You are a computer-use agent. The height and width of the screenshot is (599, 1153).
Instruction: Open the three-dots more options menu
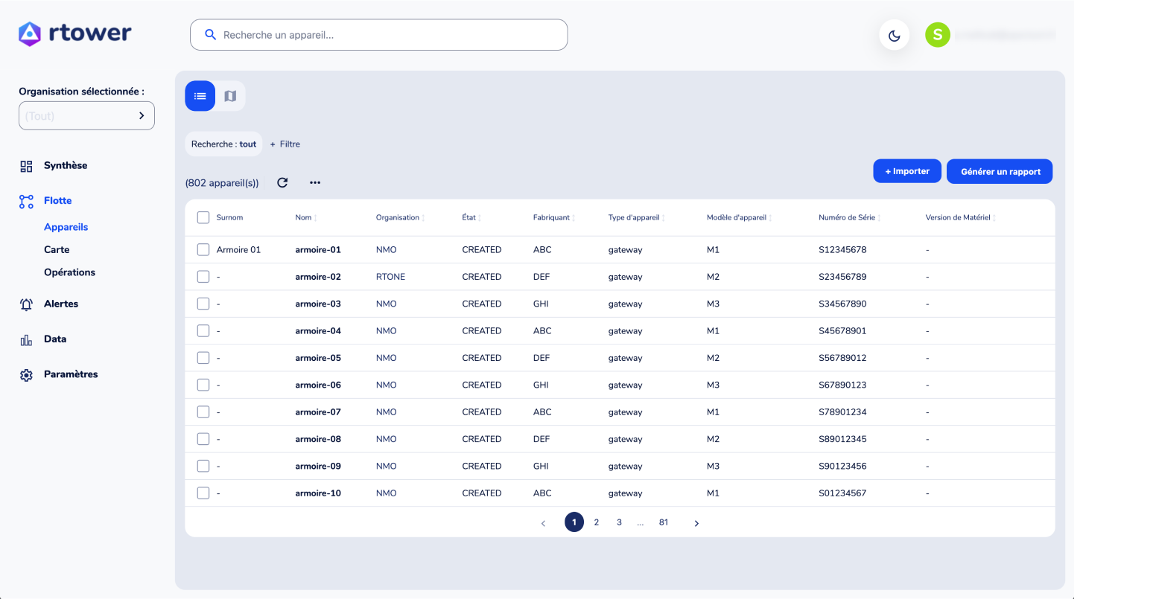coord(315,182)
